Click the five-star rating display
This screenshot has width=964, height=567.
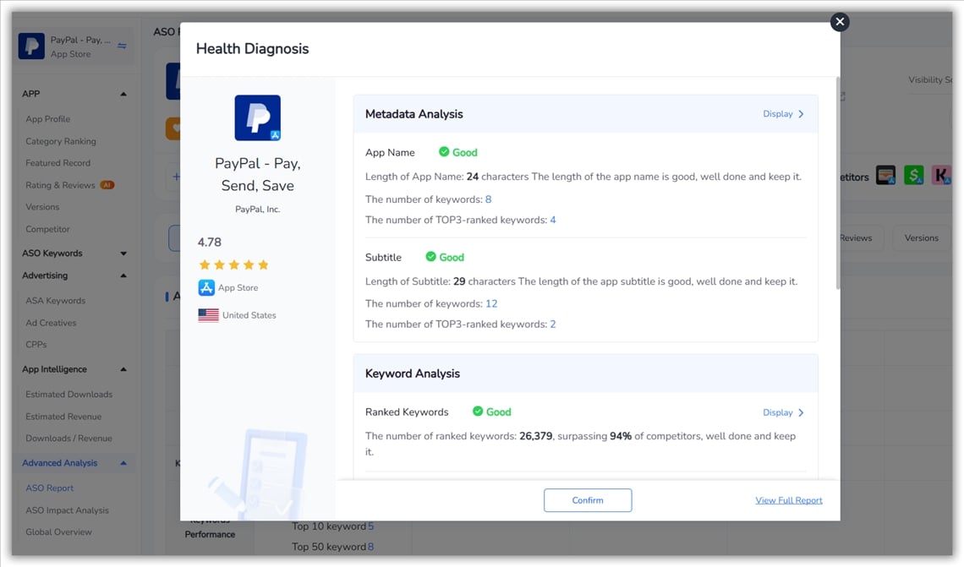point(233,265)
